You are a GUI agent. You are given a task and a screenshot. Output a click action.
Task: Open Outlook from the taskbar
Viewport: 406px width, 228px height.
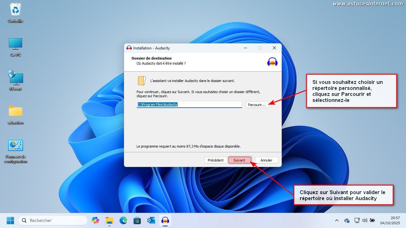point(151,220)
